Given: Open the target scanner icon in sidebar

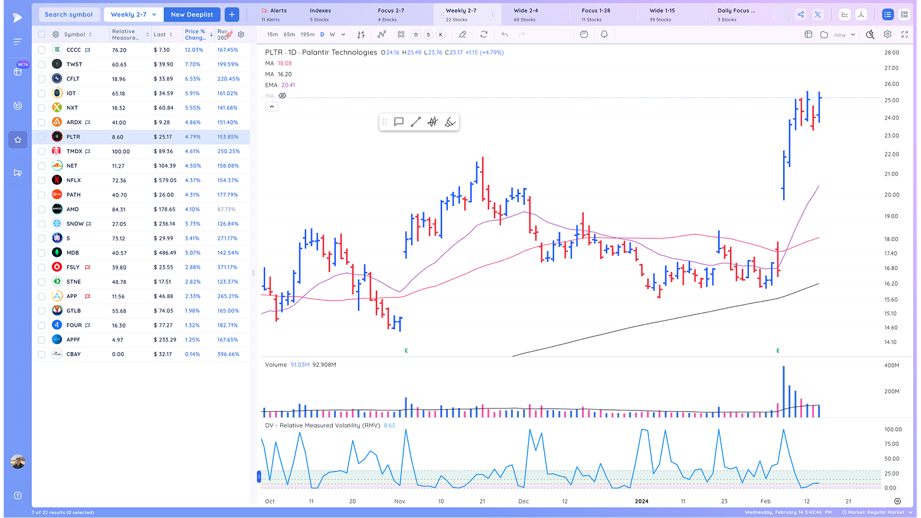Looking at the screenshot, I should [x=18, y=106].
